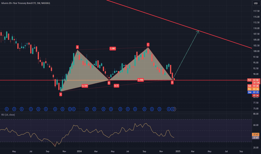The width and height of the screenshot is (261, 154).
Task: Click the 1.081 ratio label
Action: [113, 49]
